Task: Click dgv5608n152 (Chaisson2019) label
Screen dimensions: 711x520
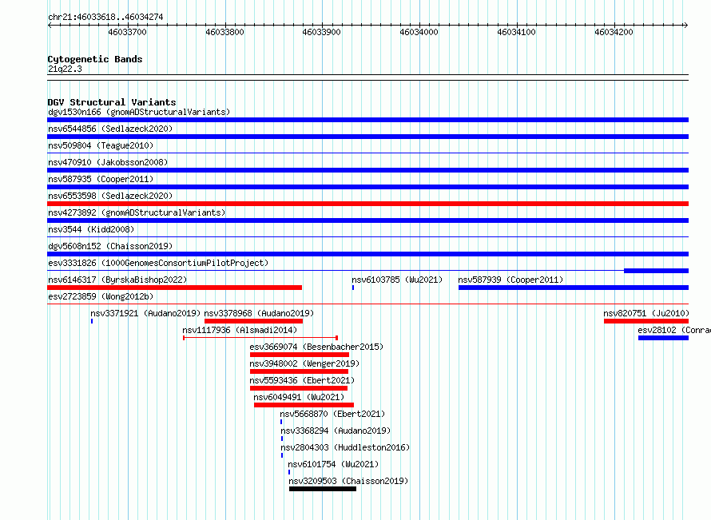Action: point(110,246)
